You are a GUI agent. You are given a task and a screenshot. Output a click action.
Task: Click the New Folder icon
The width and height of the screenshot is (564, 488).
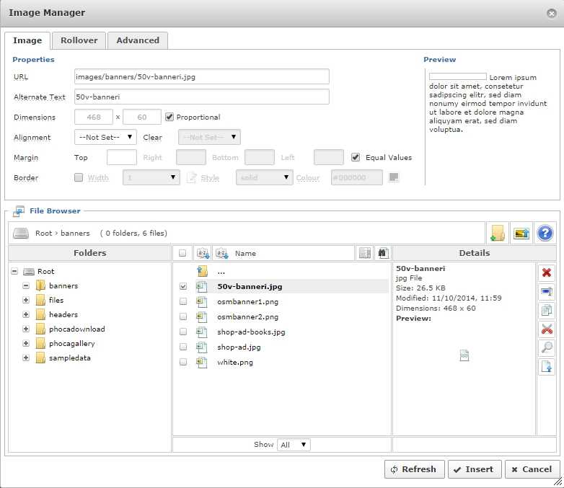[x=497, y=233]
